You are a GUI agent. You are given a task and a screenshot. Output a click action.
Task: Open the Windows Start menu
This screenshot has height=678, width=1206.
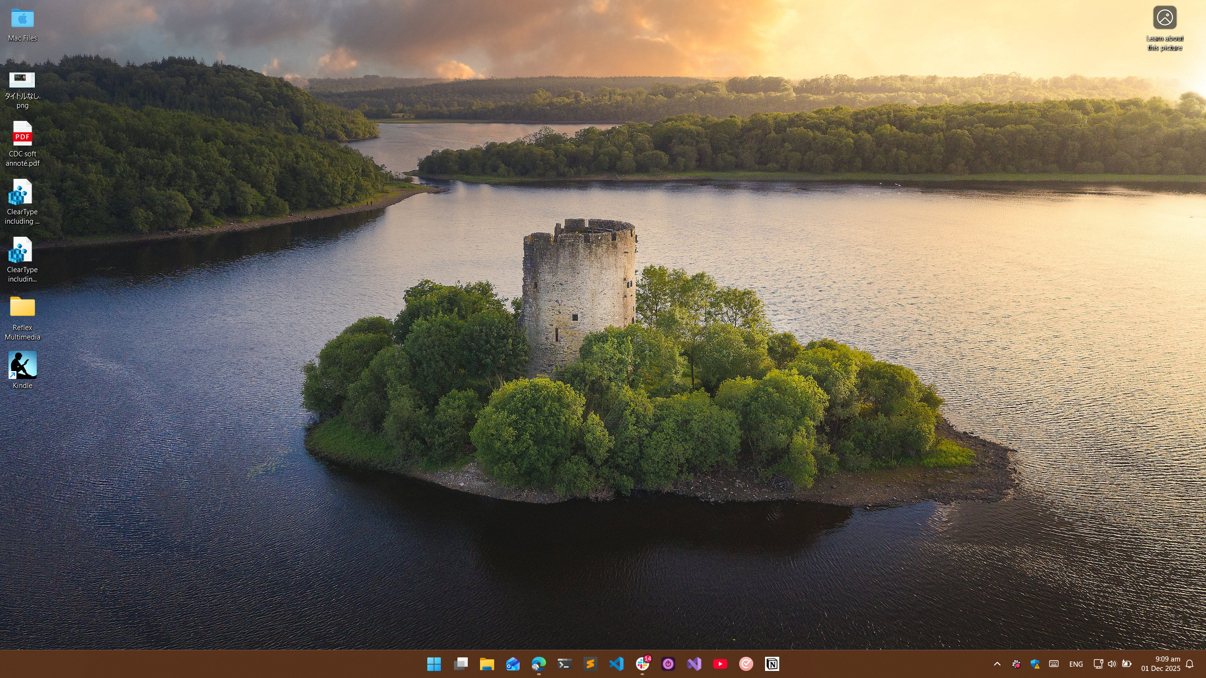434,664
